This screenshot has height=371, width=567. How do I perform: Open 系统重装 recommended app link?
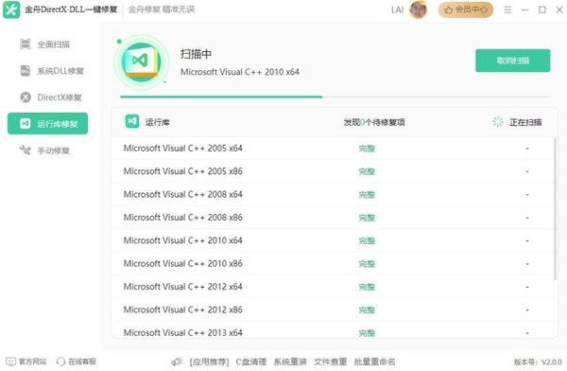pos(290,362)
